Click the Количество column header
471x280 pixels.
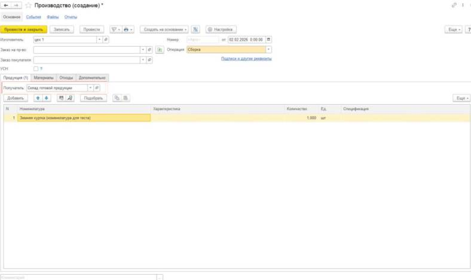pyautogui.click(x=302, y=109)
